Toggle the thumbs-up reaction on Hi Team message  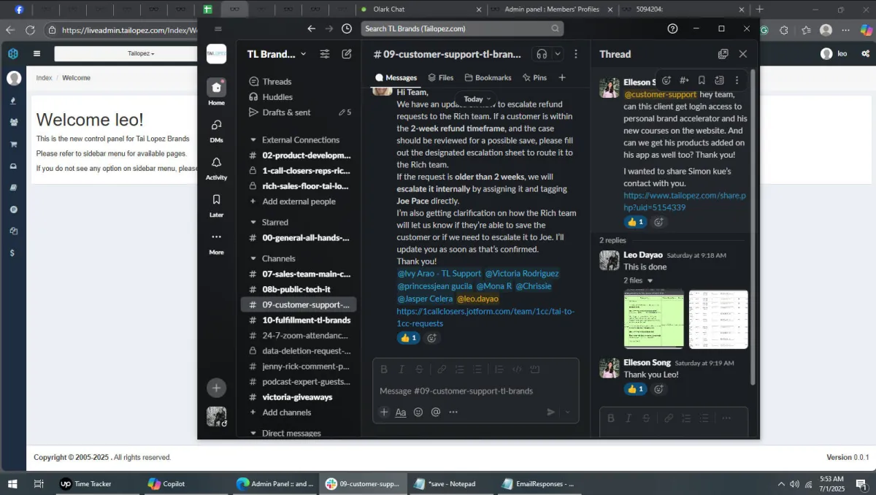[x=409, y=337]
